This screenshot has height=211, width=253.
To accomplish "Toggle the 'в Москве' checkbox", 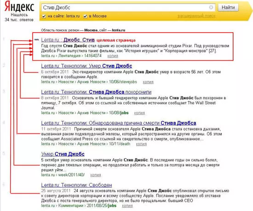I will click(x=86, y=16).
